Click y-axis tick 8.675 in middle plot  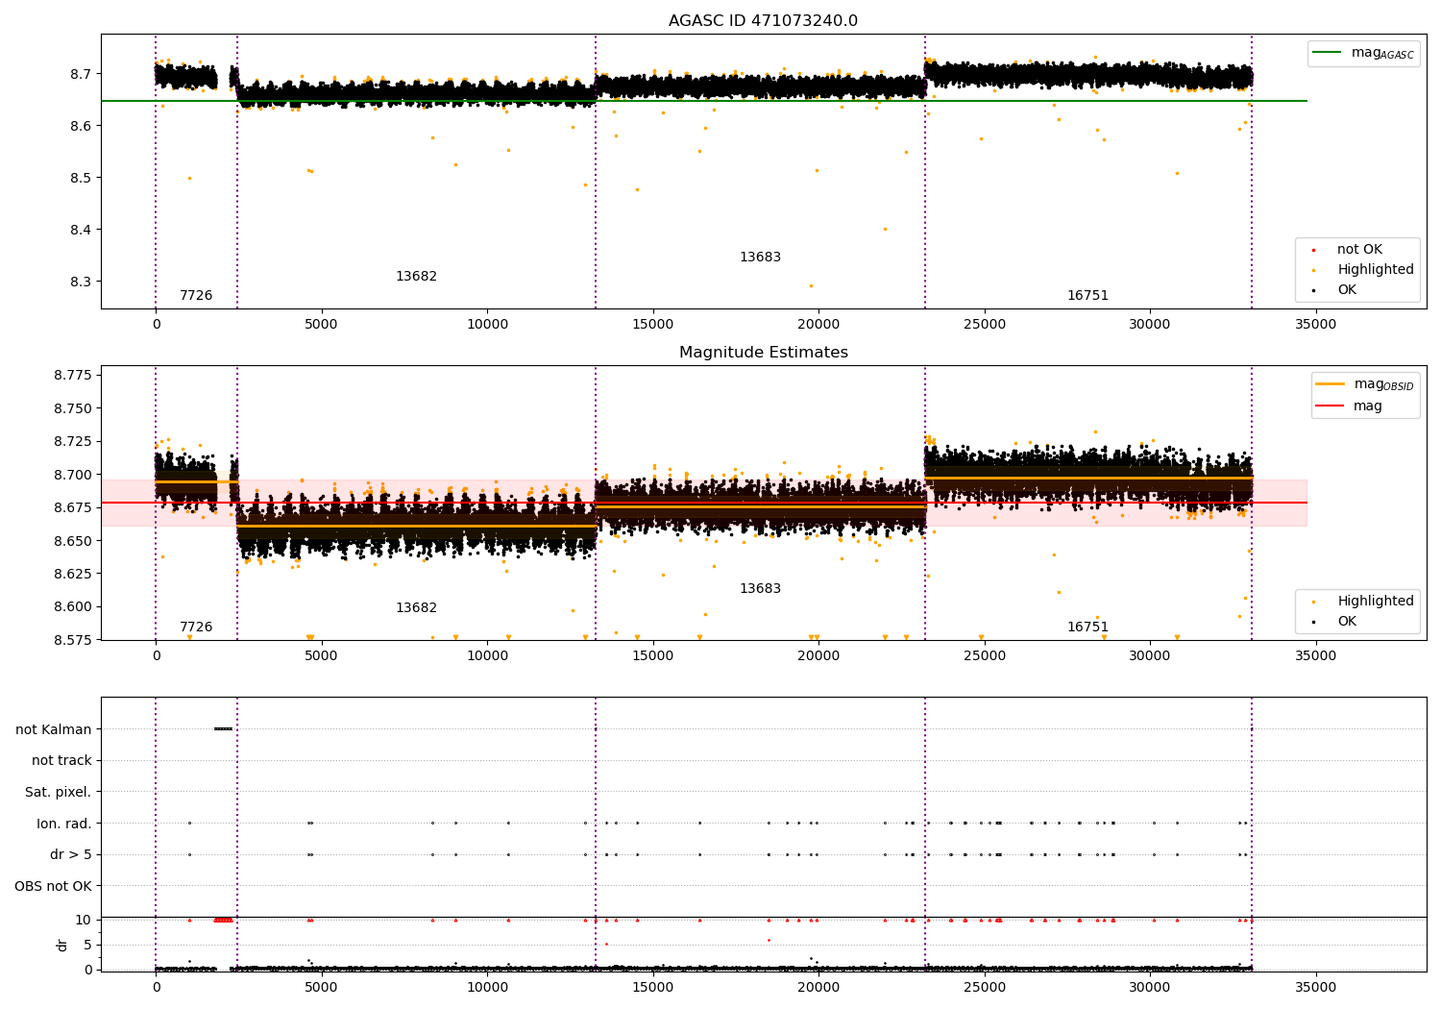pos(73,507)
